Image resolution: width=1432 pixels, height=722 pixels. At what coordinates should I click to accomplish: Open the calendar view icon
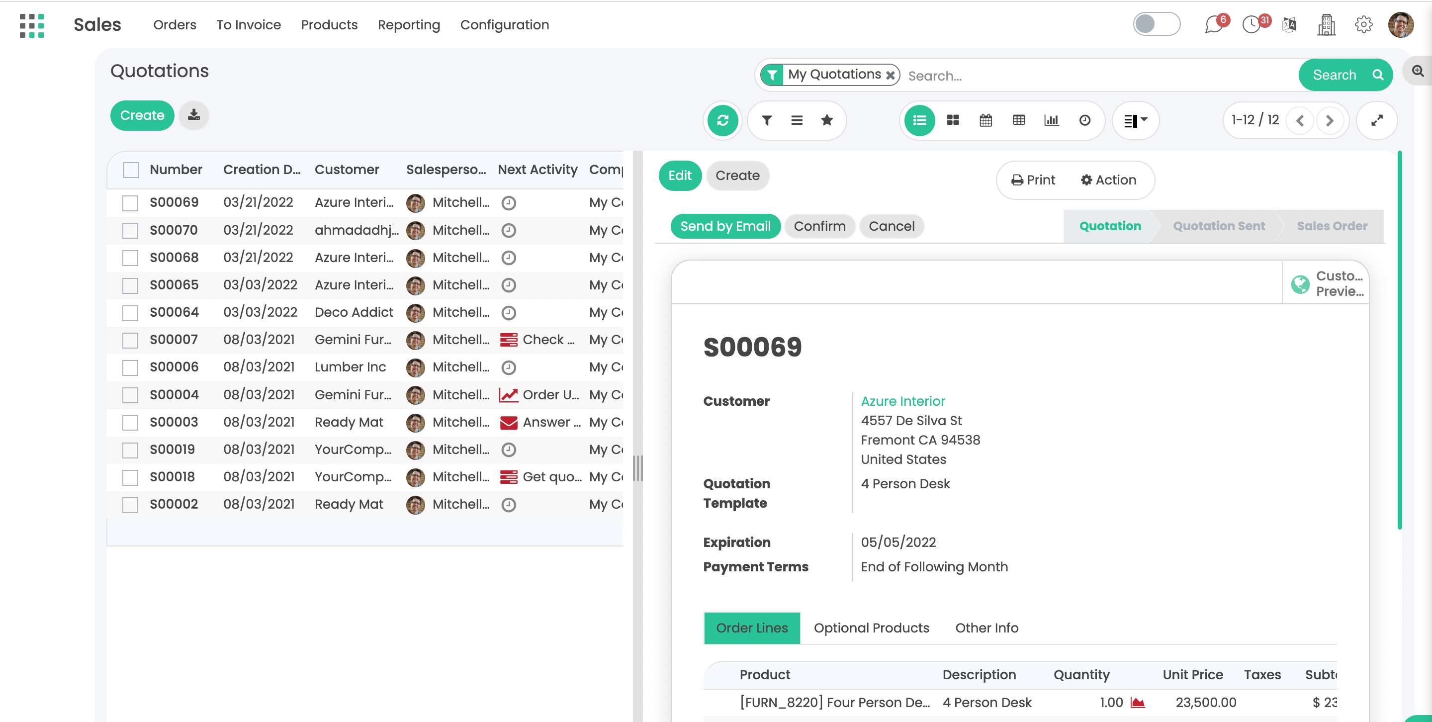pyautogui.click(x=985, y=120)
